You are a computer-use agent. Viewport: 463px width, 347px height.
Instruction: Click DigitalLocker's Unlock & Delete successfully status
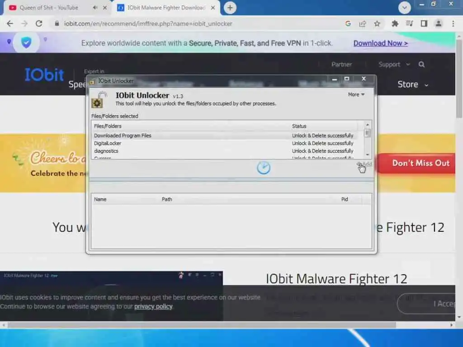click(322, 143)
